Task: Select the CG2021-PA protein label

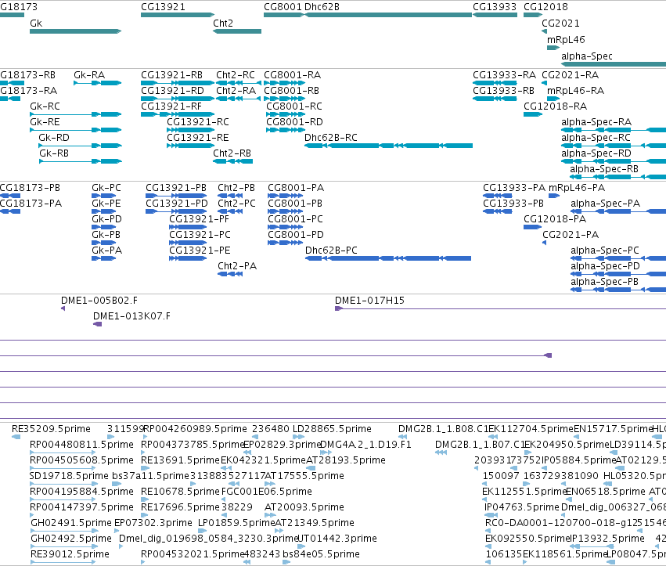Action: (x=571, y=235)
